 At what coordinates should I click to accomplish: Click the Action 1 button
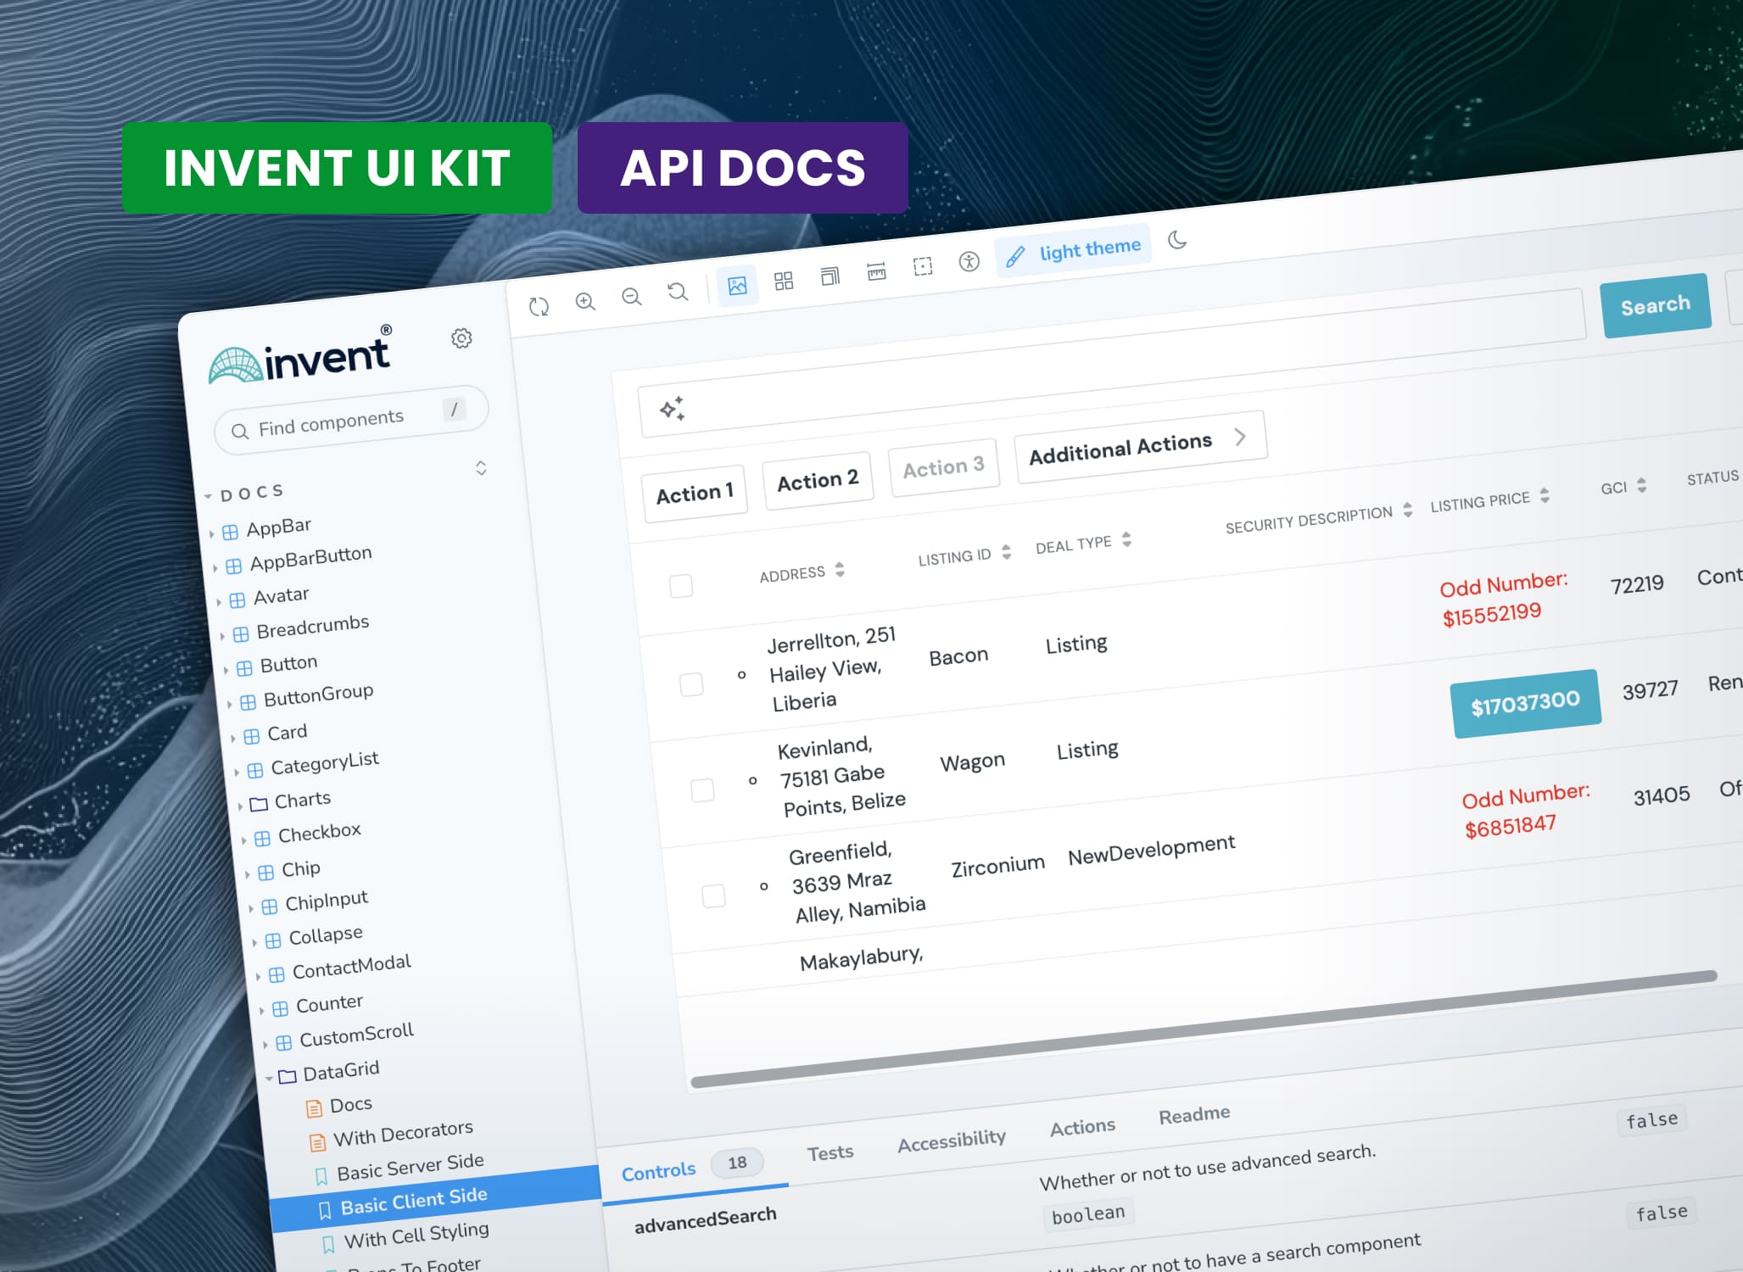click(x=694, y=493)
